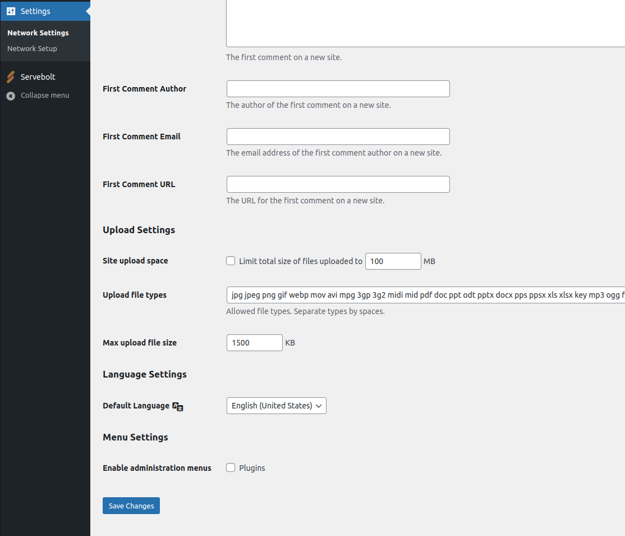
Task: Click the Collapse menu arrow icon
Action: click(x=11, y=96)
